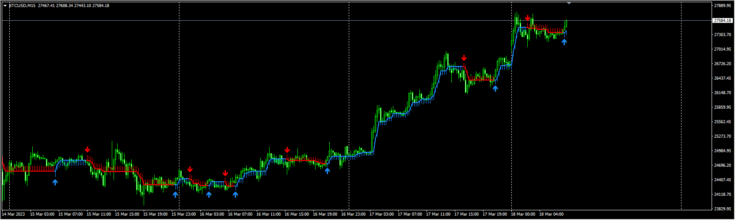This screenshot has height=220, width=735.
Task: Click the 25562.45 price axis label
Action: (x=722, y=122)
